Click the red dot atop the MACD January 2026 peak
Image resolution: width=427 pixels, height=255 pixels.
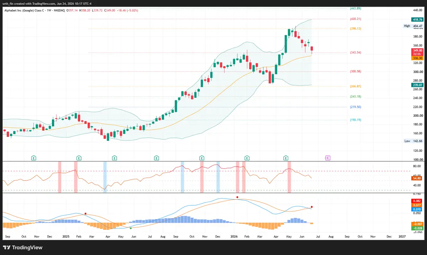(x=237, y=197)
